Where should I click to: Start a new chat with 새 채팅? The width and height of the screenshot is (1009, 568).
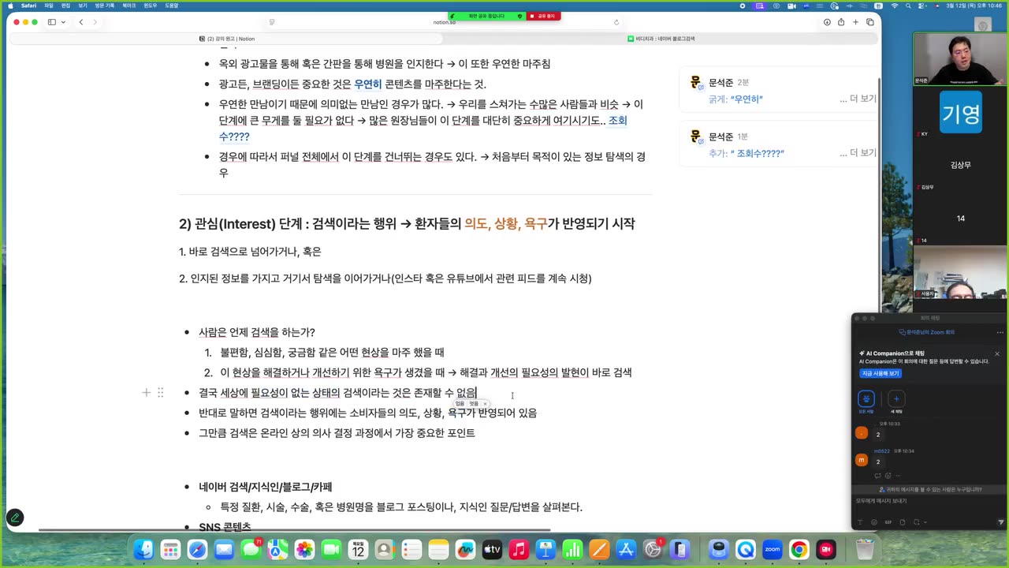pos(896,401)
